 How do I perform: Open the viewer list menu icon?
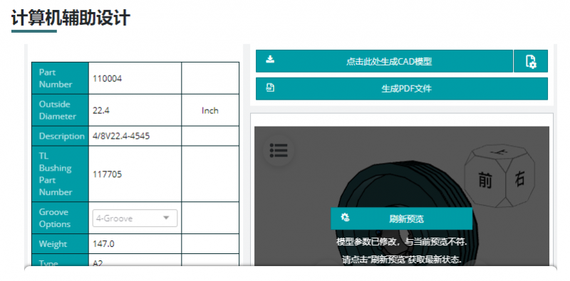(279, 150)
